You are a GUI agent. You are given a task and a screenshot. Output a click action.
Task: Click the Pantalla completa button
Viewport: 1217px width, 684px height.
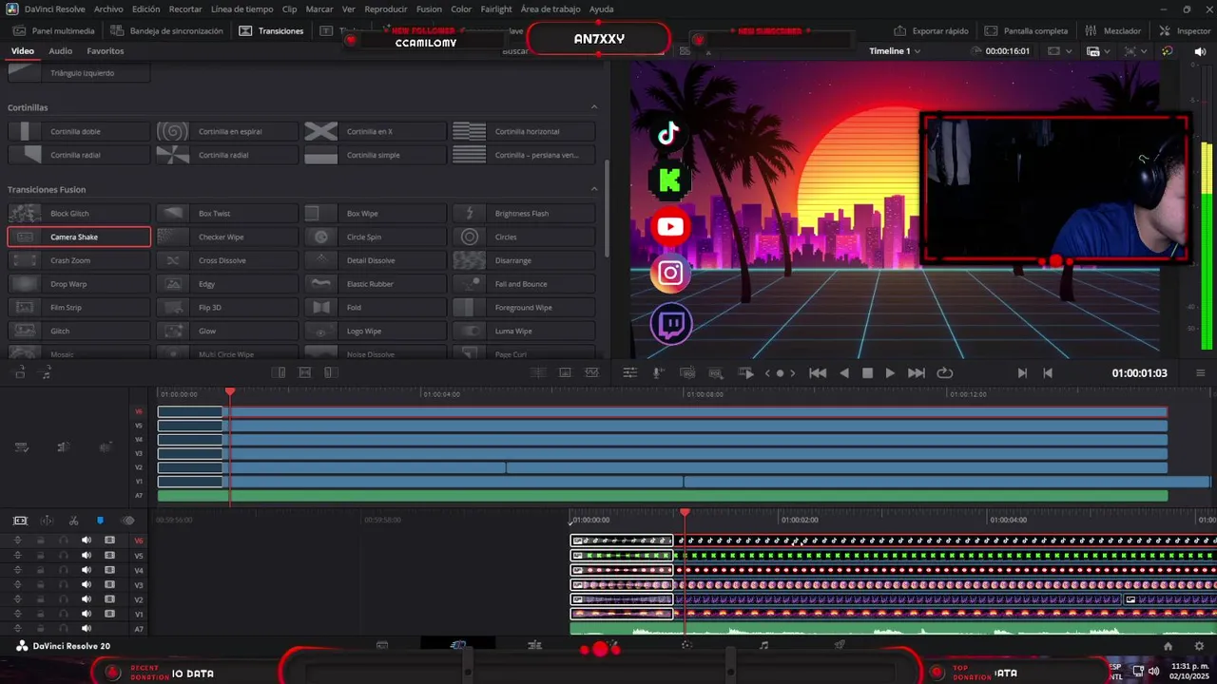pyautogui.click(x=1026, y=30)
